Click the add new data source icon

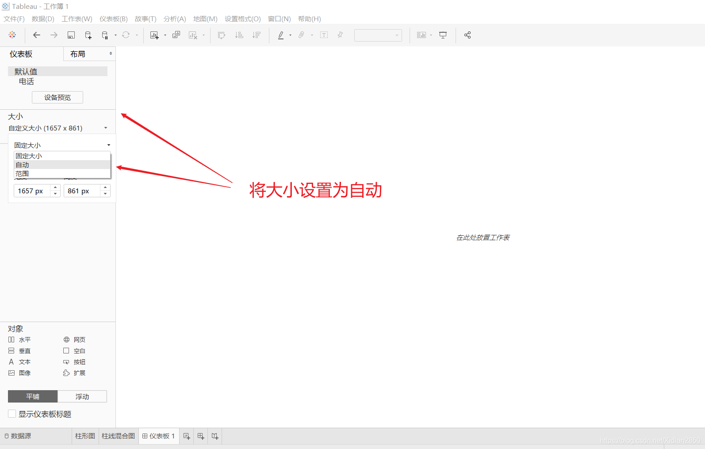coord(88,35)
